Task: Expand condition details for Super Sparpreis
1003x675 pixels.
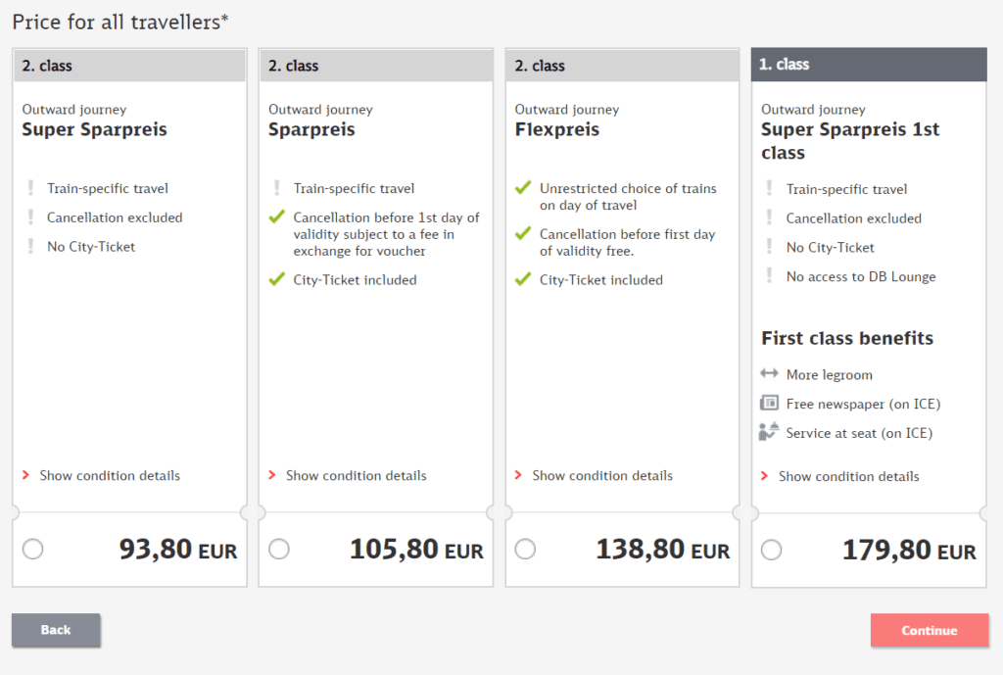Action: click(110, 476)
